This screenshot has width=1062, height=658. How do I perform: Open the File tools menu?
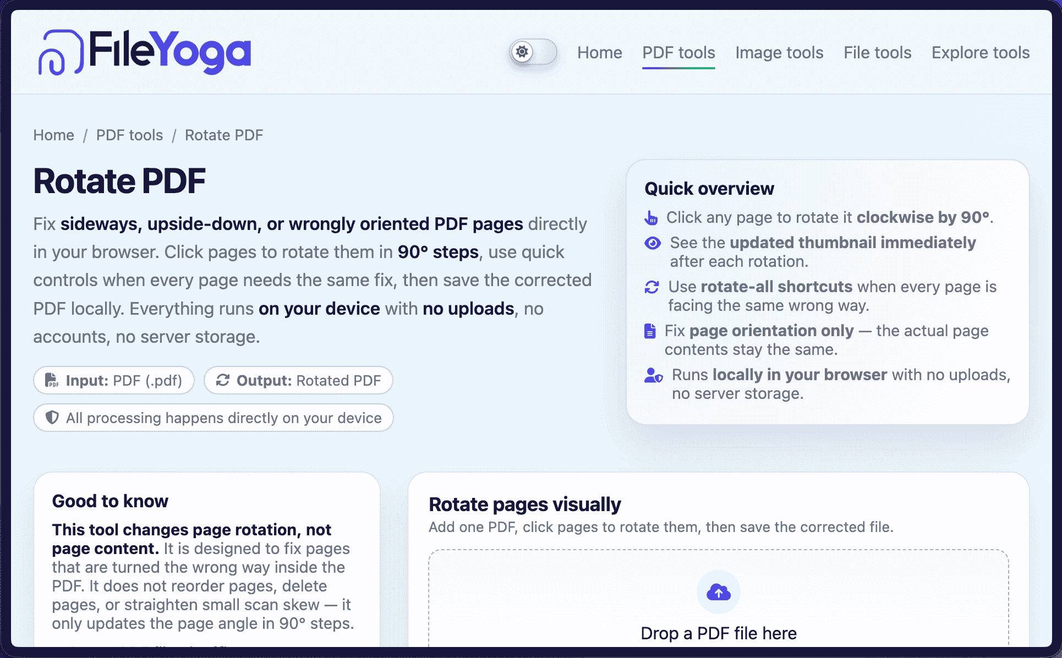coord(877,53)
